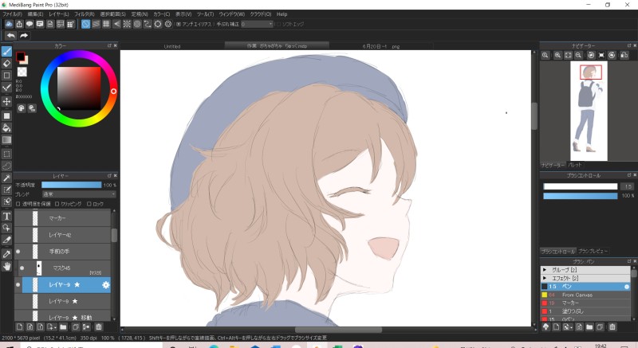
Task: Select the Eraser tool
Action: 6,64
